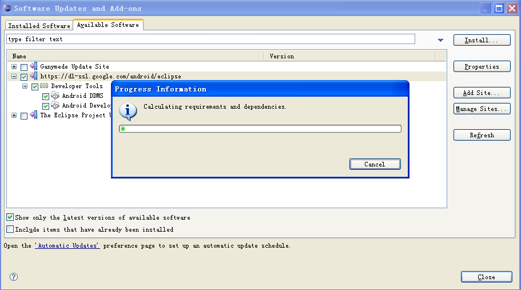Uncheck the Android Development Tools checkbox
Image resolution: width=521 pixels, height=290 pixels.
(x=46, y=106)
